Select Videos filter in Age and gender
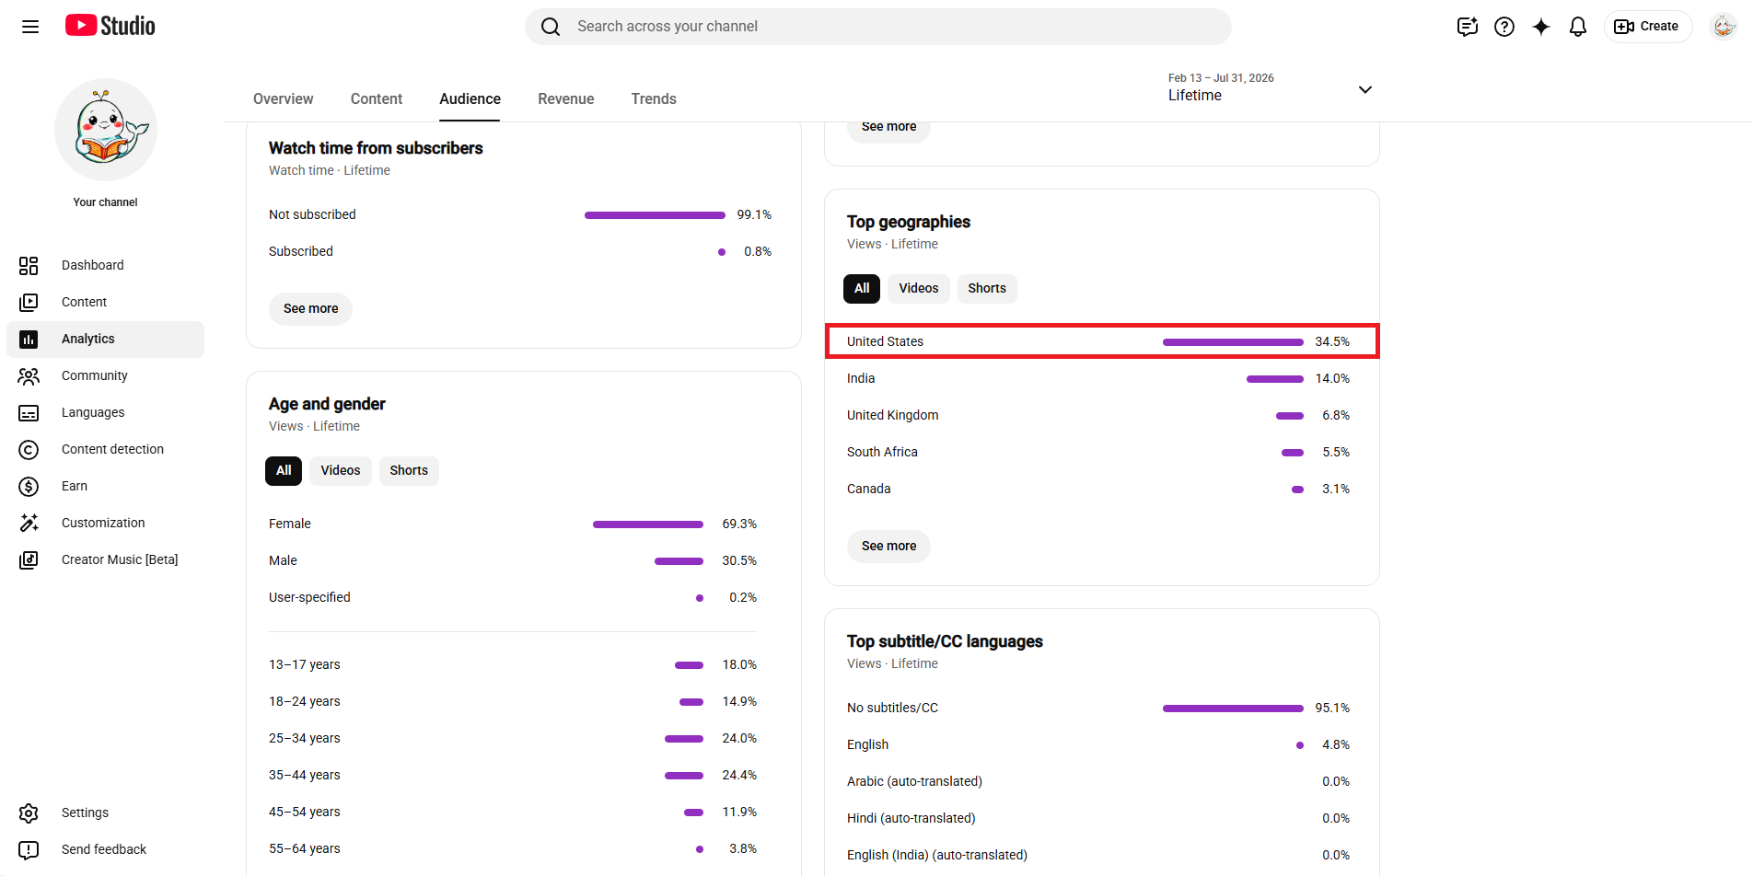Viewport: 1753px width, 876px height. 341,470
